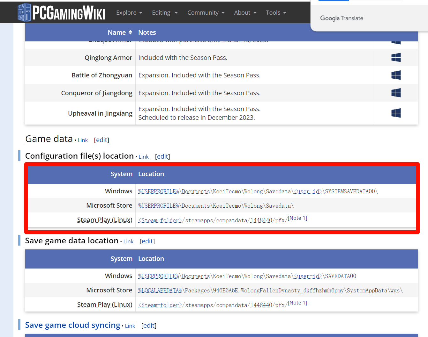Click 'Scheduled to release in December 2023.' text

point(197,118)
